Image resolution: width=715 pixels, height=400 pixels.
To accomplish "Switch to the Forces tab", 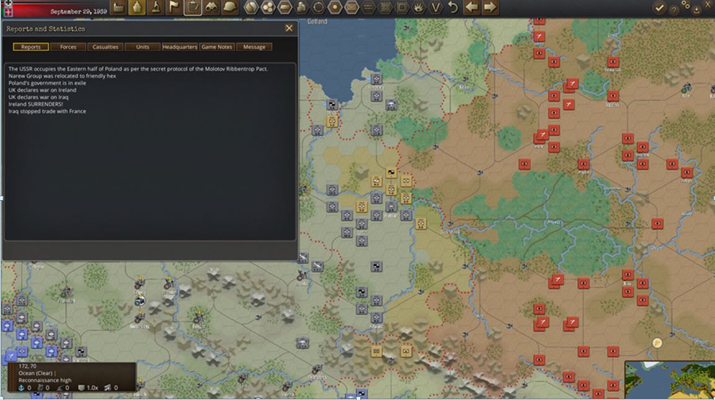I will coord(68,47).
